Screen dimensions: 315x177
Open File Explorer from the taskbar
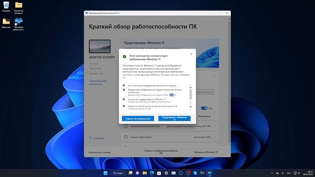click(145, 173)
